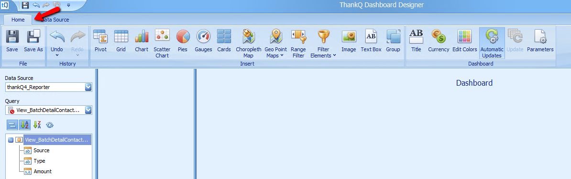Add a Grid to the dashboard
The width and height of the screenshot is (571, 179).
[x=121, y=41]
